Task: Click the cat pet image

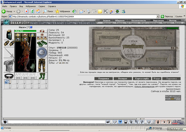Action: (33, 66)
